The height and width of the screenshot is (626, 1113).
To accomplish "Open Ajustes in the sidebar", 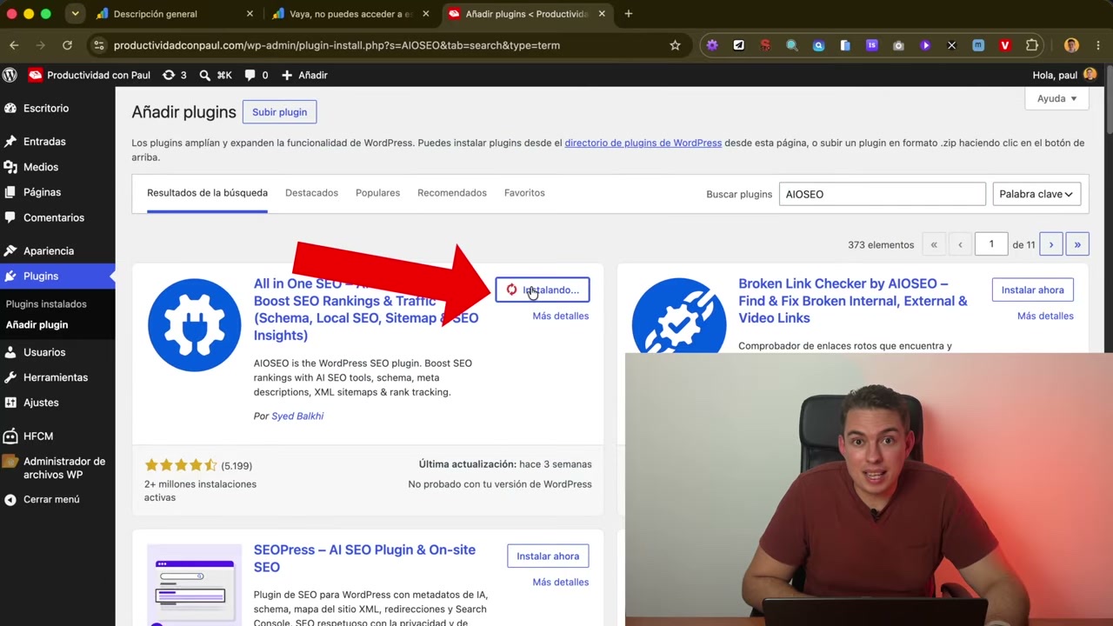I will [x=41, y=403].
